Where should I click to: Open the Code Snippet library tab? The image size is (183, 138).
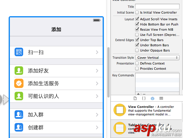144,98
